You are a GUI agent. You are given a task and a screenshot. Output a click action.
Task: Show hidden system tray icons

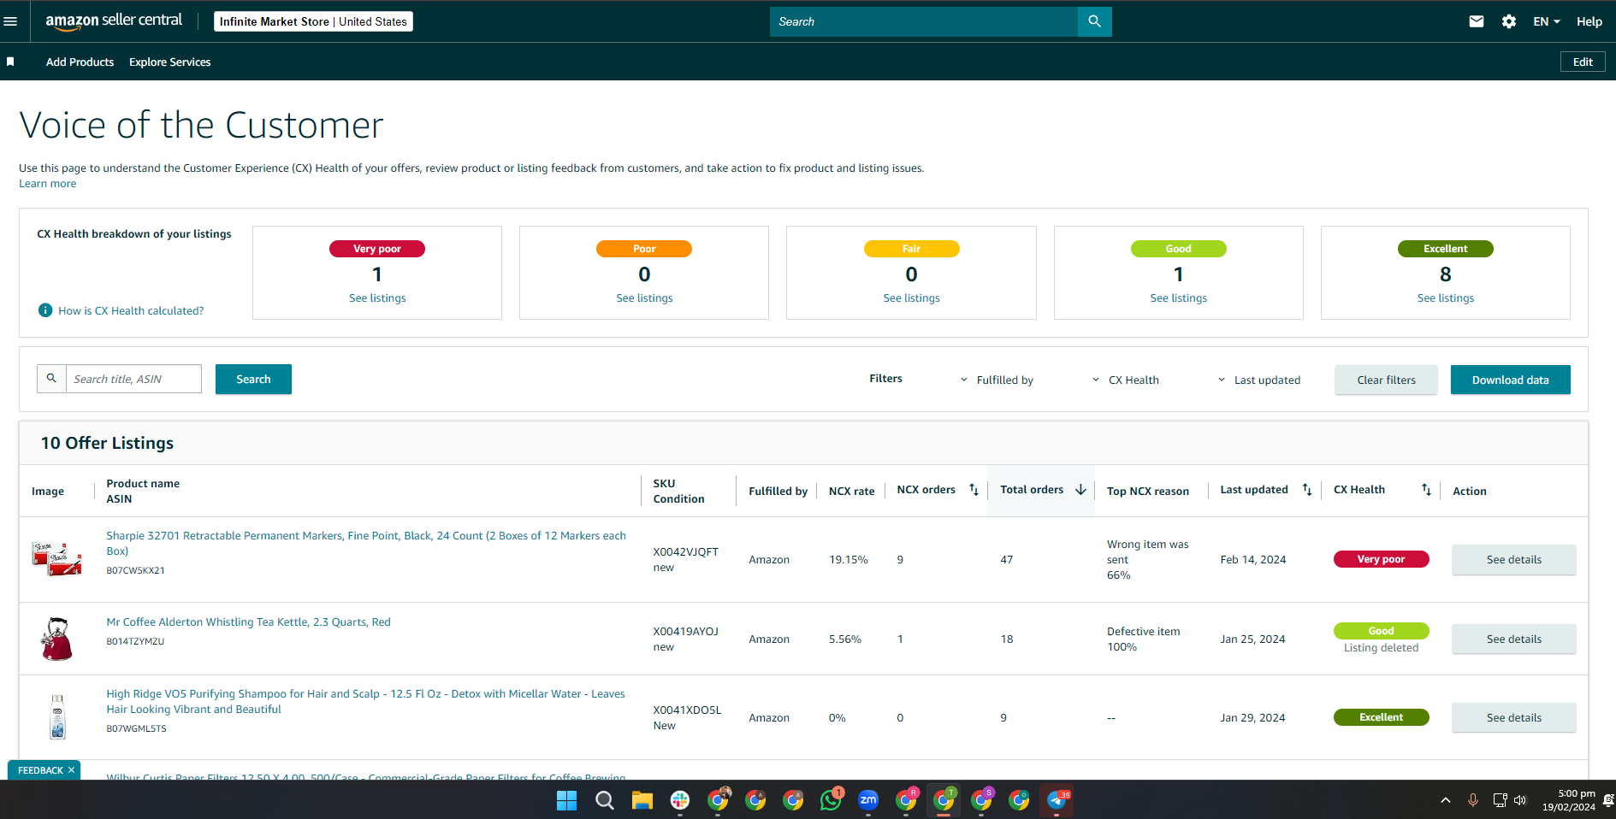pyautogui.click(x=1445, y=800)
